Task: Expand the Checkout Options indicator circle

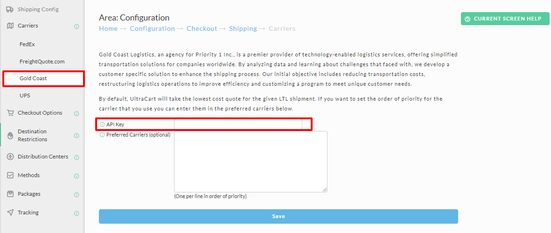Action: point(77,113)
